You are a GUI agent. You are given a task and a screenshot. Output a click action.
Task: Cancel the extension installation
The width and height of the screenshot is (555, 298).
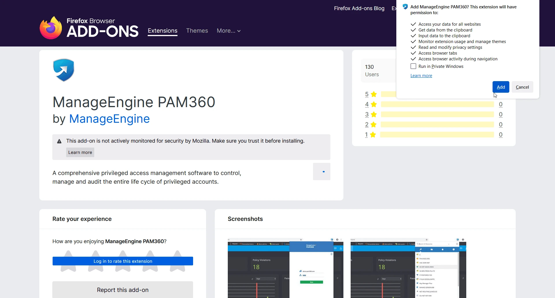522,87
